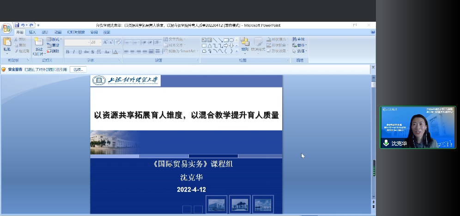
Task: Click the PowerPoint help question mark icon
Action: click(x=373, y=32)
